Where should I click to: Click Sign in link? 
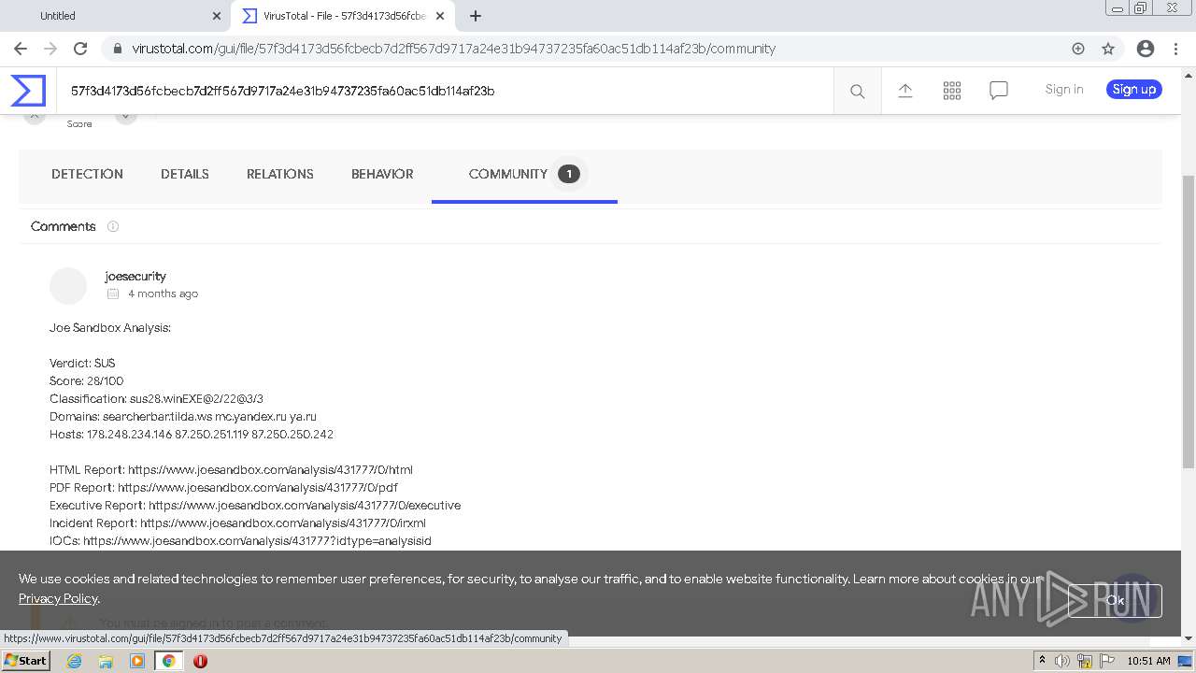[1064, 90]
